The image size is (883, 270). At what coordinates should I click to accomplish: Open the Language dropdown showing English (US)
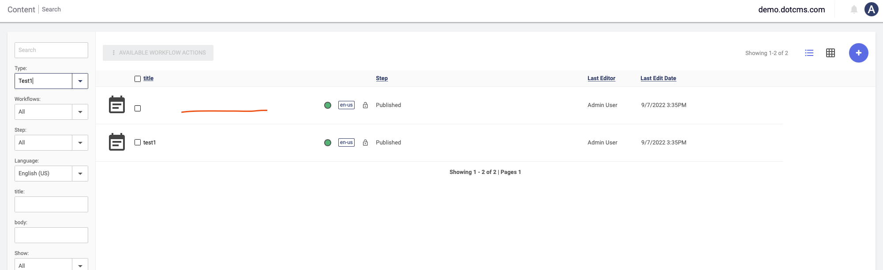[x=80, y=174]
